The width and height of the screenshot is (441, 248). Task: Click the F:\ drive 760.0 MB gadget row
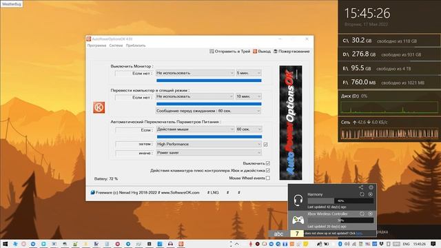[389, 83]
